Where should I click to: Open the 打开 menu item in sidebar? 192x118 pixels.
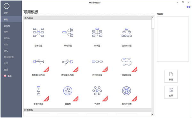coord(6,13)
